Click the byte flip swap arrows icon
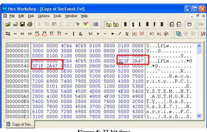The image size is (207, 132). pos(8,34)
